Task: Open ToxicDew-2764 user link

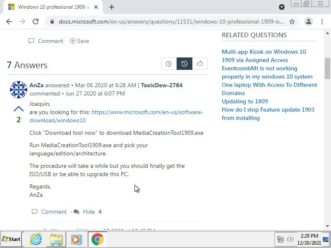Action: click(162, 85)
